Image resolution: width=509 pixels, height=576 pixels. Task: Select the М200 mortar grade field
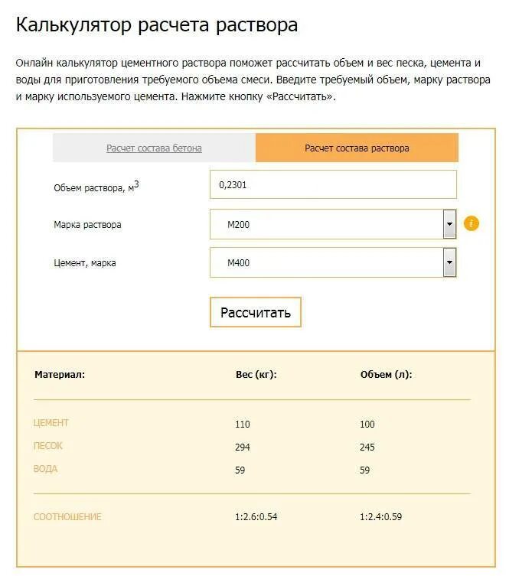tap(325, 225)
